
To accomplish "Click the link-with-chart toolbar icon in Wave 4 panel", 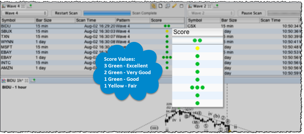I will (154, 6).
